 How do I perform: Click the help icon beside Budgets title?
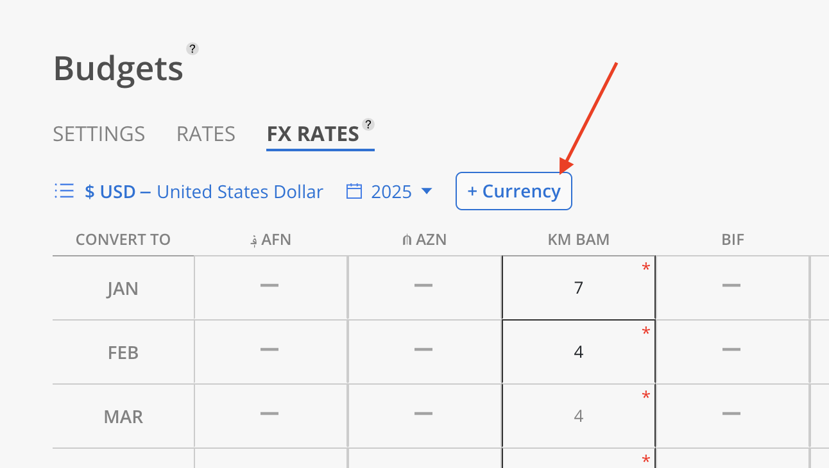pos(192,49)
